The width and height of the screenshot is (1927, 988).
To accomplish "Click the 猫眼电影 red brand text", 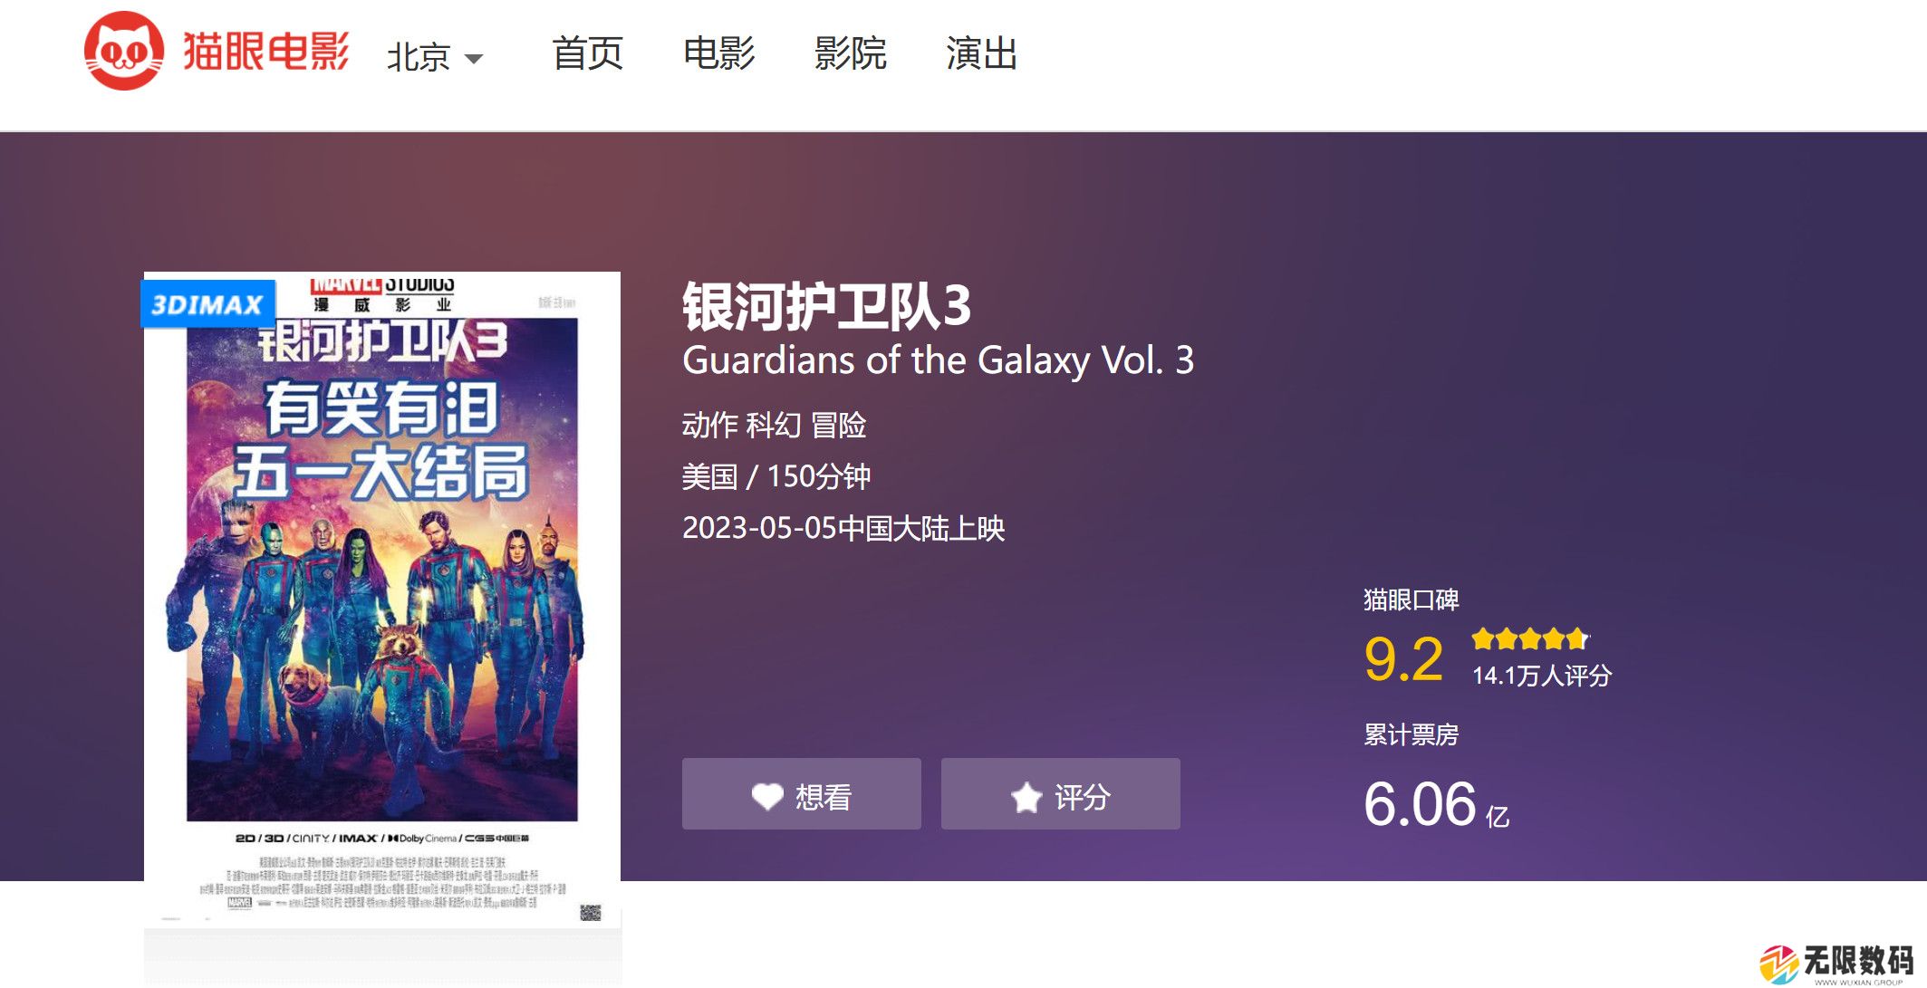I will pyautogui.click(x=265, y=52).
